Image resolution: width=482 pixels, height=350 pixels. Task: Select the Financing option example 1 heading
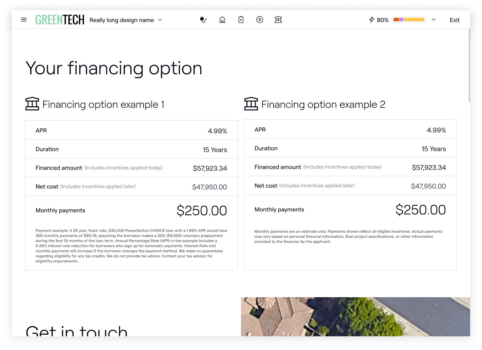click(103, 105)
